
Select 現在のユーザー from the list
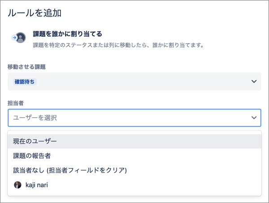pyautogui.click(x=134, y=141)
